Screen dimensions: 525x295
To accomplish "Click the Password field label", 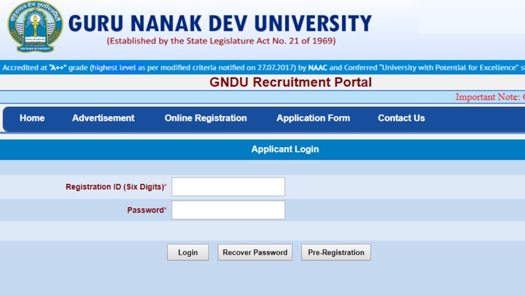I will (x=146, y=210).
